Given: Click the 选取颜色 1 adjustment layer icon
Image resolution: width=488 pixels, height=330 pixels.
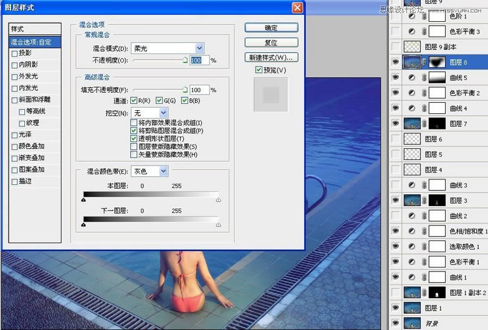Looking at the screenshot, I should click(x=411, y=247).
